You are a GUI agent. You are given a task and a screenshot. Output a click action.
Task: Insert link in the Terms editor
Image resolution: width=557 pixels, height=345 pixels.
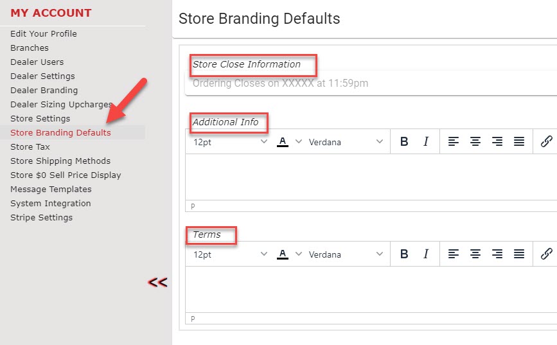[546, 254]
